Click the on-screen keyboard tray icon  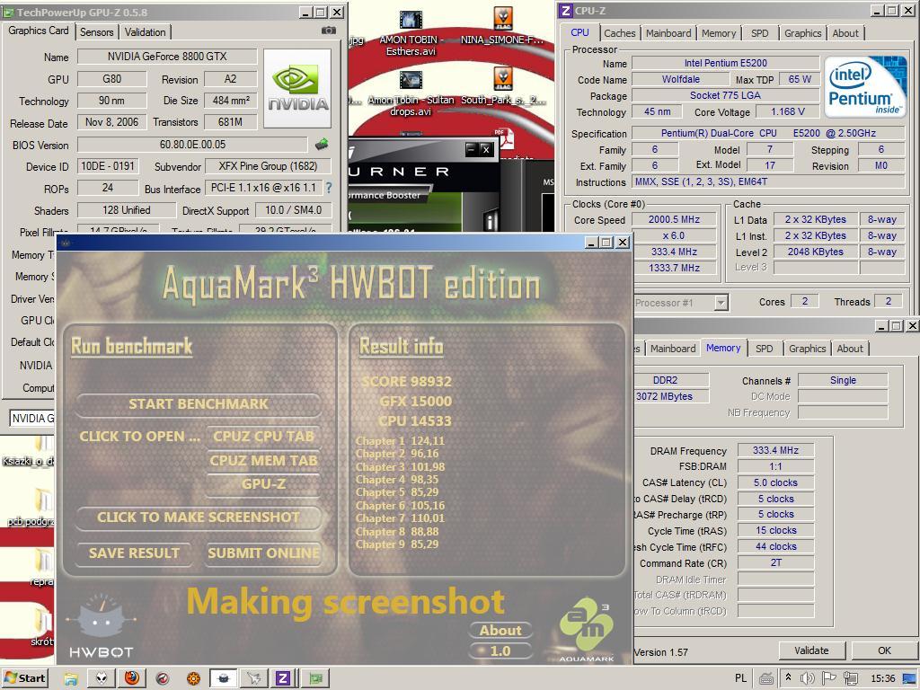click(x=765, y=678)
